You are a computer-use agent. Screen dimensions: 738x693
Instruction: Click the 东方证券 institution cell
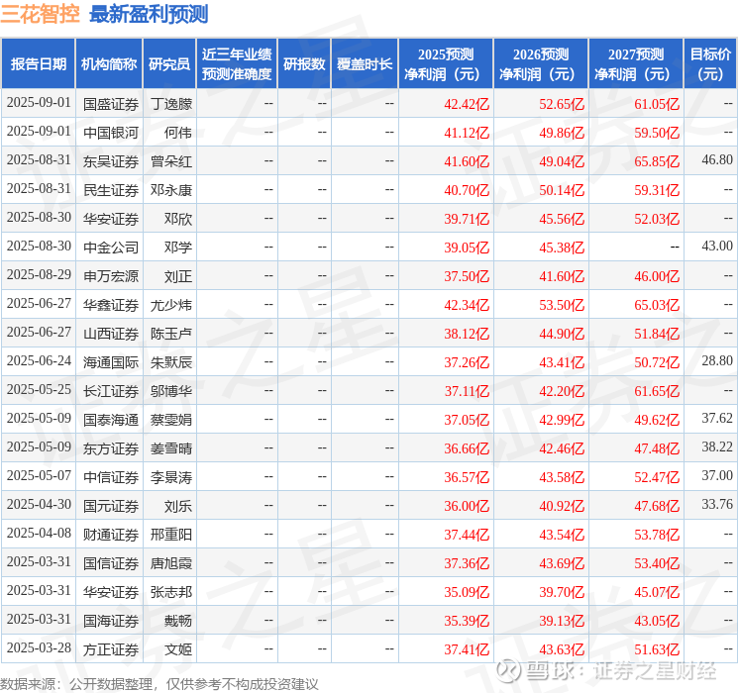[111, 448]
